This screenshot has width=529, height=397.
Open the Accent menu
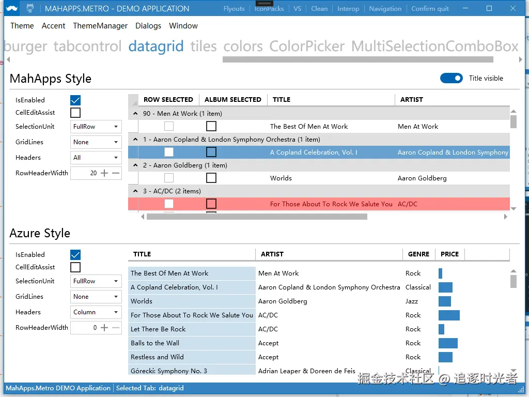click(x=53, y=26)
